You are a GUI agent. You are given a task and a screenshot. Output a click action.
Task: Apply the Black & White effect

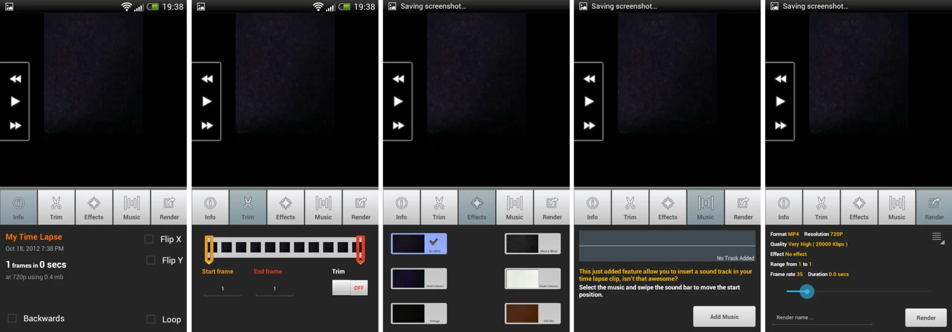point(533,244)
